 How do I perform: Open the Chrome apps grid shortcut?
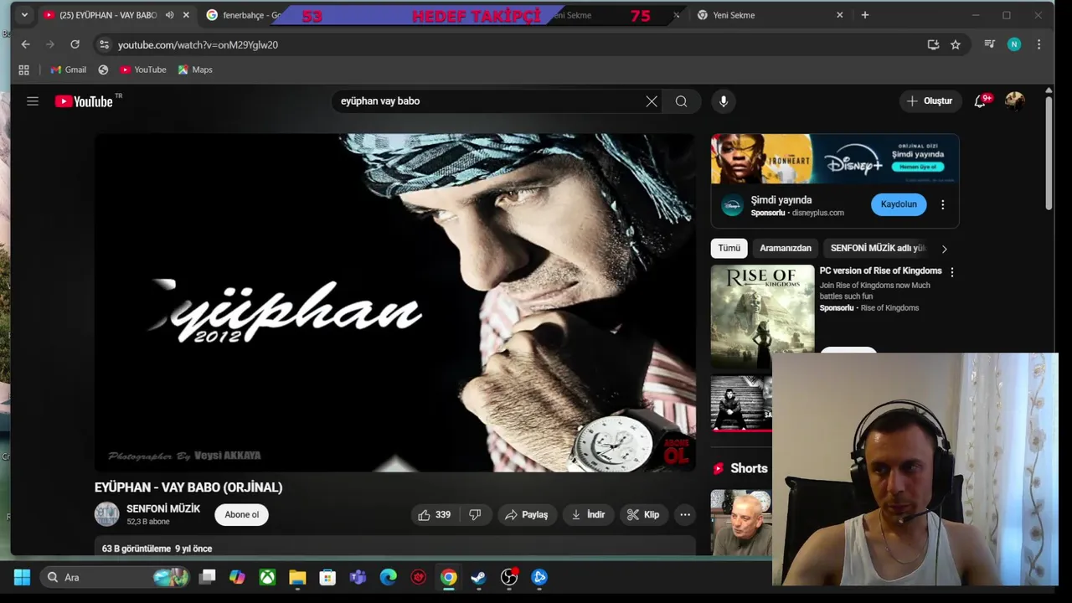[x=23, y=70]
